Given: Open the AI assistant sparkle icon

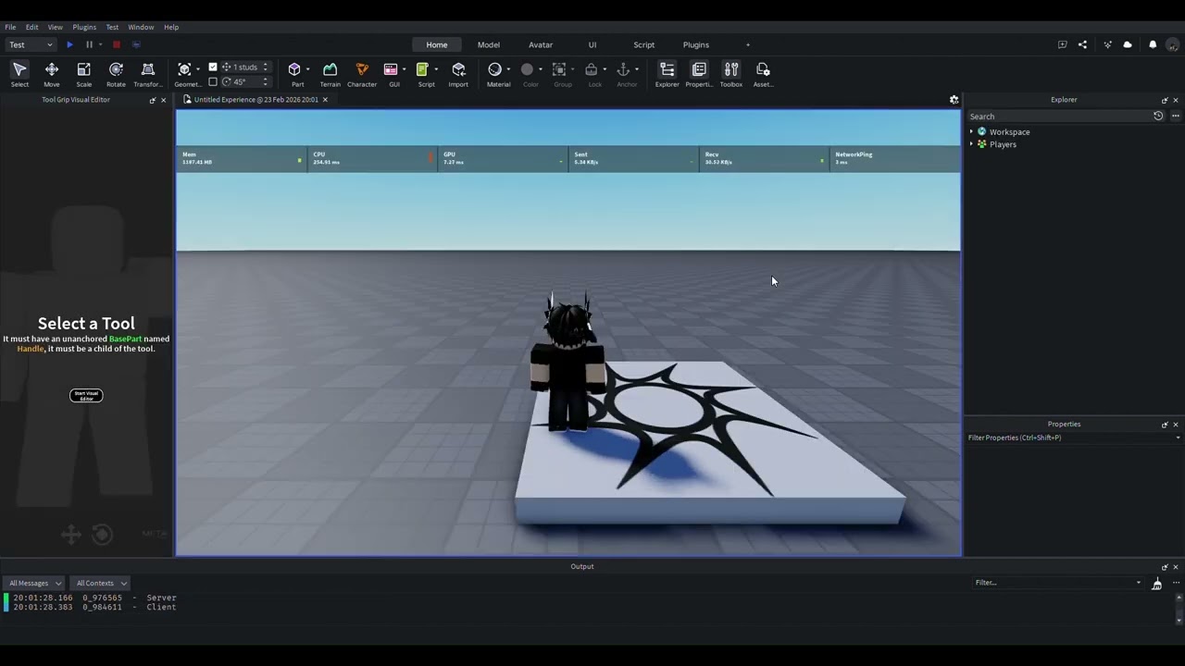Looking at the screenshot, I should click(x=1107, y=44).
